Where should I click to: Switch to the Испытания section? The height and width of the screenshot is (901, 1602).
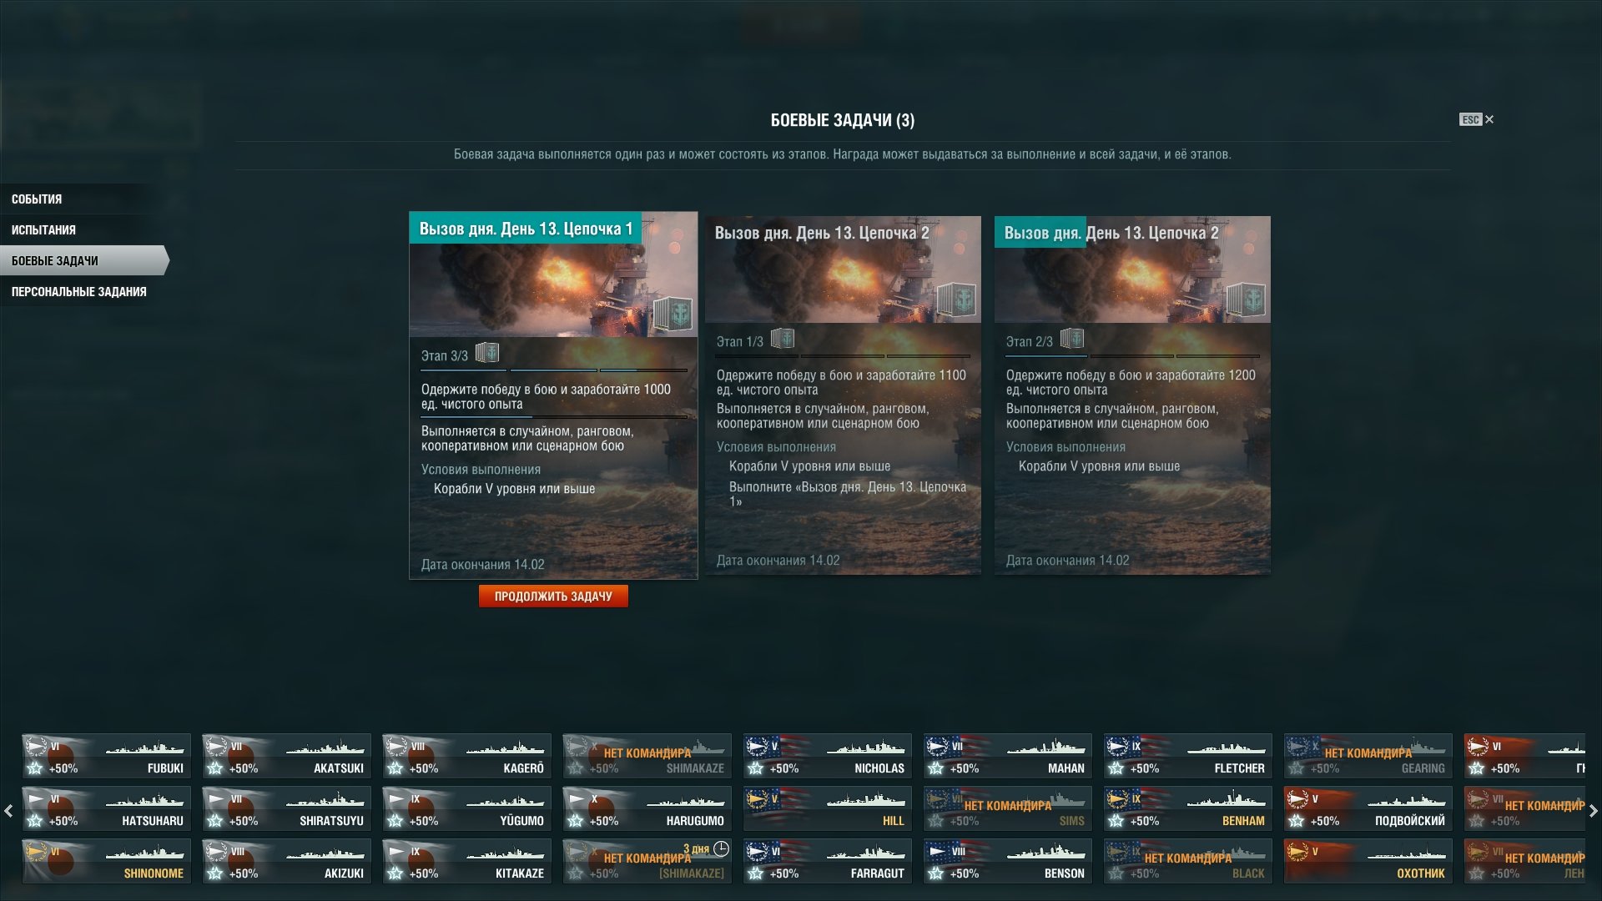click(43, 230)
